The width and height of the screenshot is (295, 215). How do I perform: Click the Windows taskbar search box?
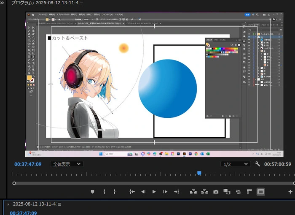tap(119, 154)
